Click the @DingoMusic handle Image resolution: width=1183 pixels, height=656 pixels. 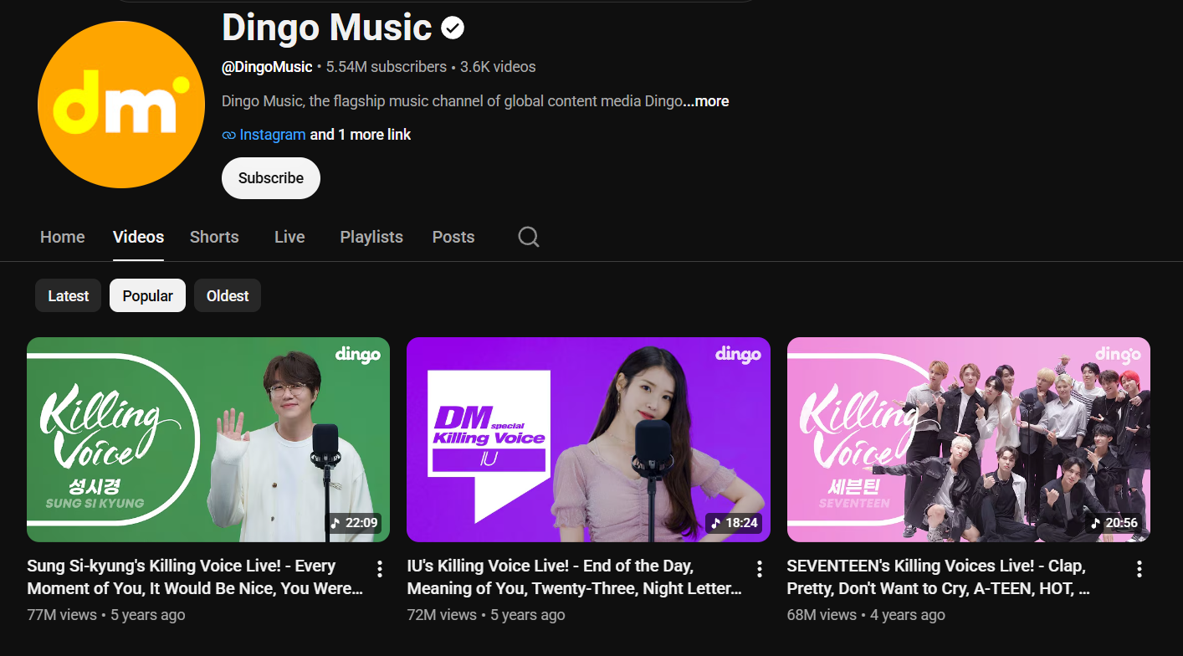[267, 67]
